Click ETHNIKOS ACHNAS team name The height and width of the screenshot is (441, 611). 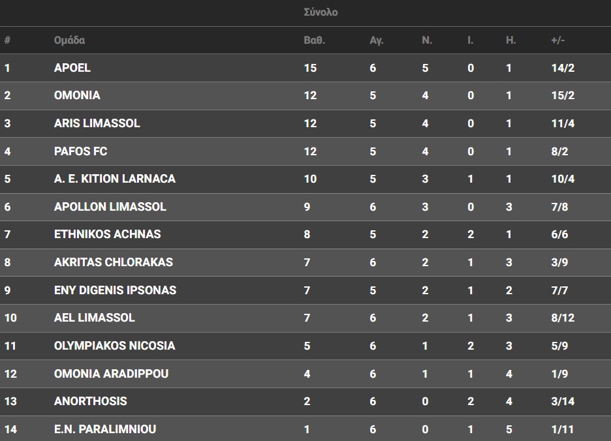coord(107,234)
